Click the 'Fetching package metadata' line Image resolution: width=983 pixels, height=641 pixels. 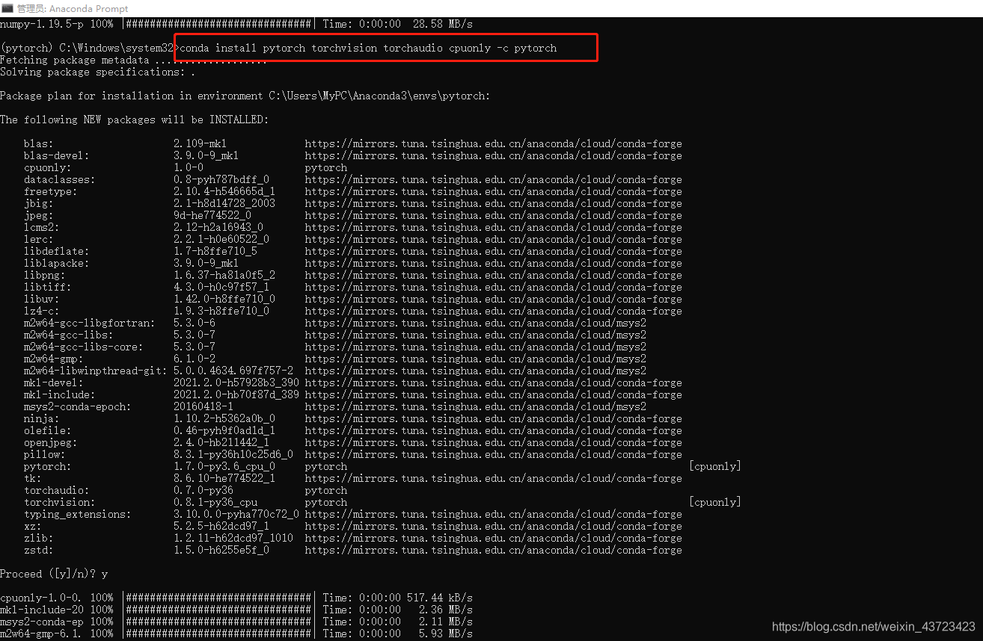coord(133,60)
